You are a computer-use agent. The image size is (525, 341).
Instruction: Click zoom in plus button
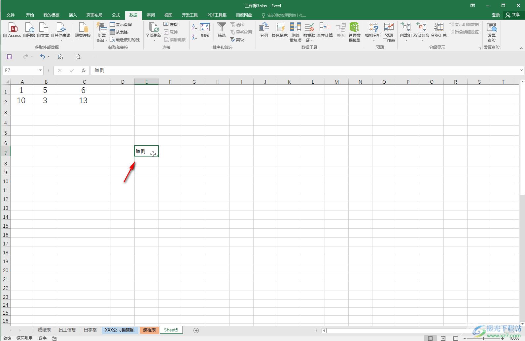pos(503,338)
